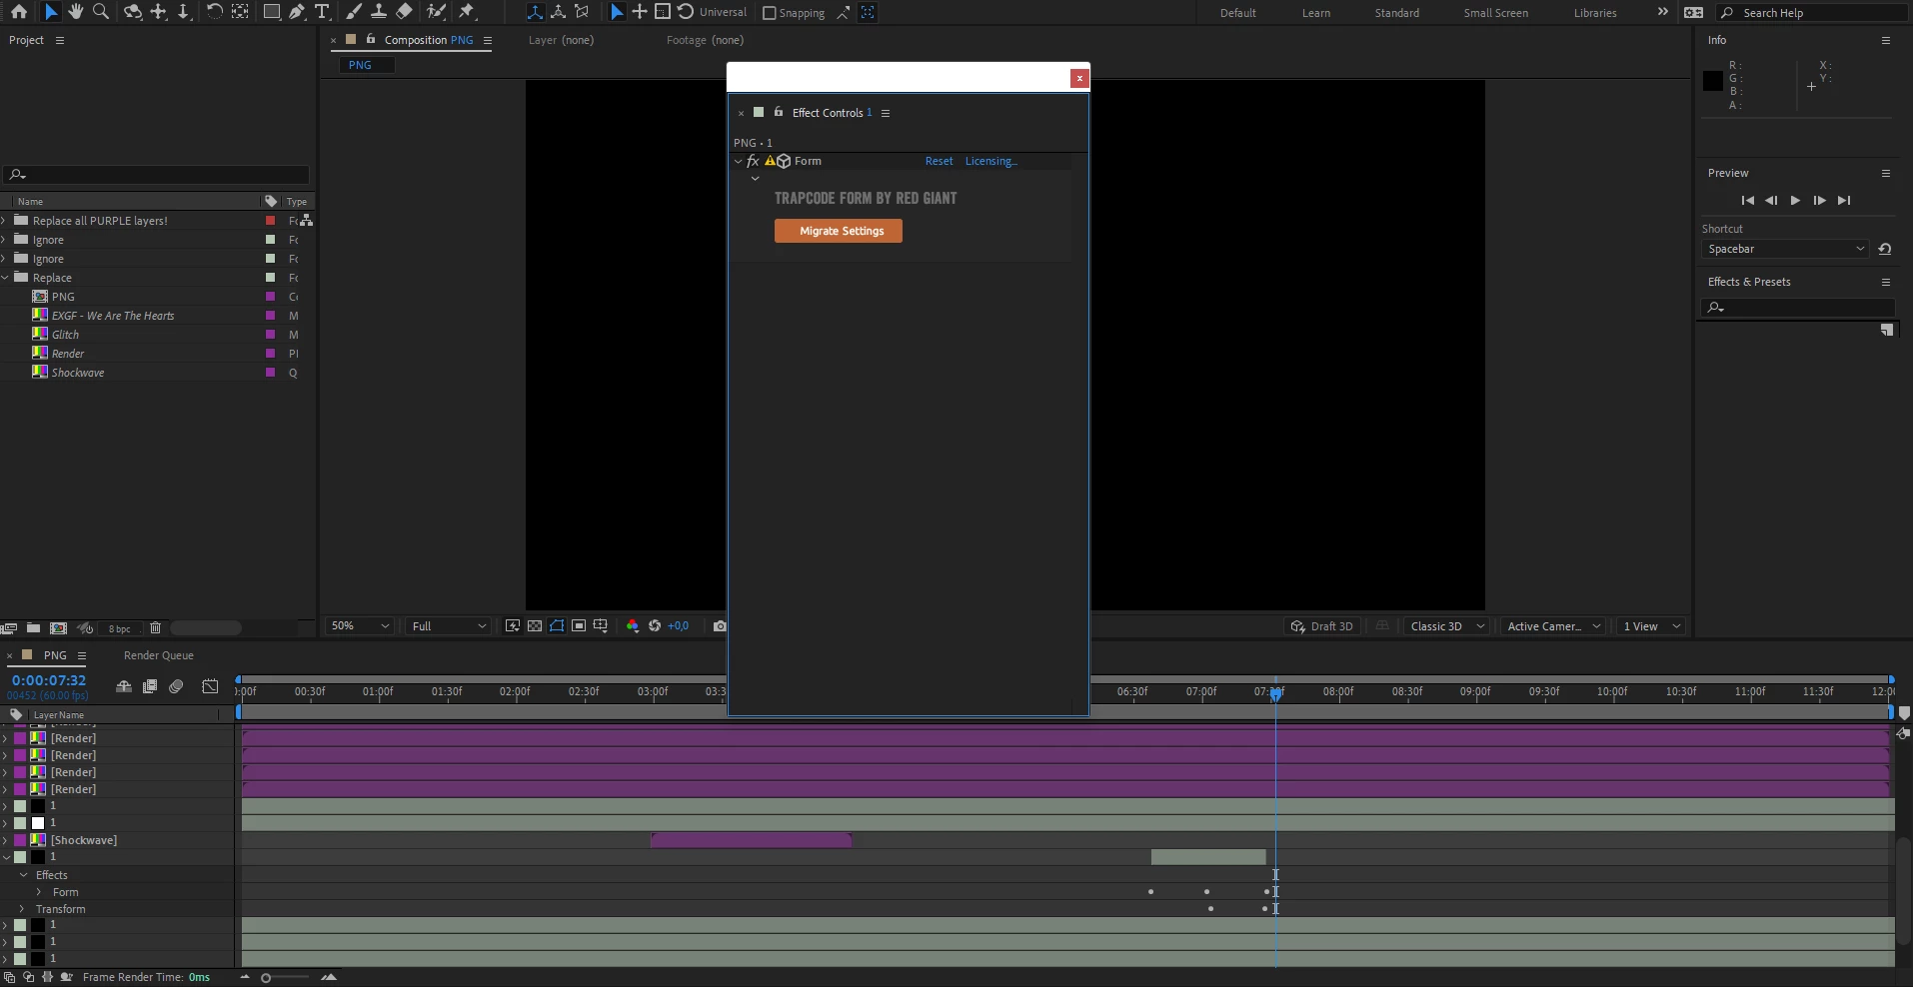Switch to the Learn workspace
Screen dimensions: 1913x987
[1316, 13]
